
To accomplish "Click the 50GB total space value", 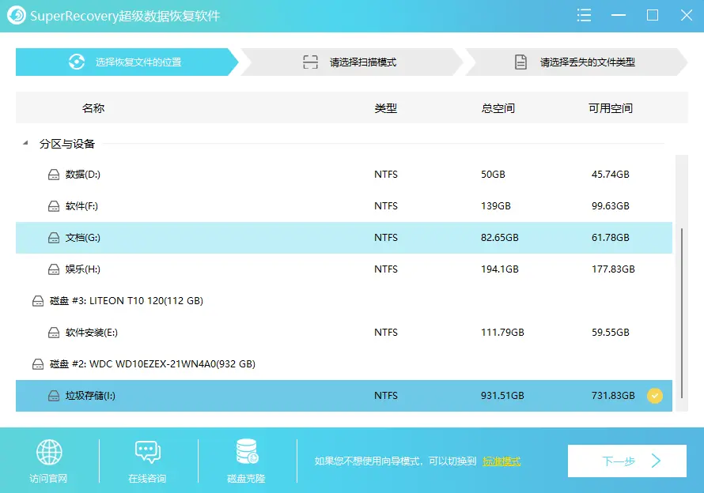I will pos(493,175).
